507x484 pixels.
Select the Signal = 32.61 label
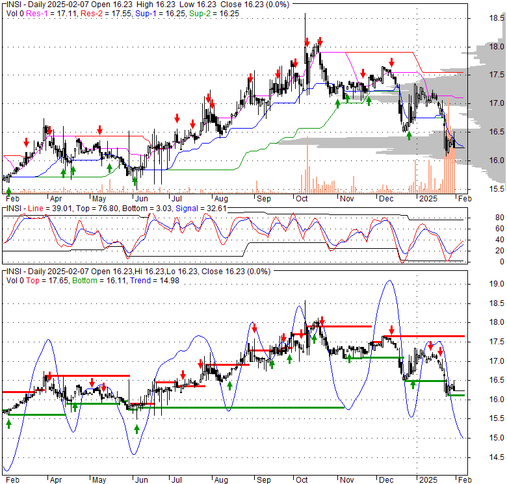click(201, 209)
